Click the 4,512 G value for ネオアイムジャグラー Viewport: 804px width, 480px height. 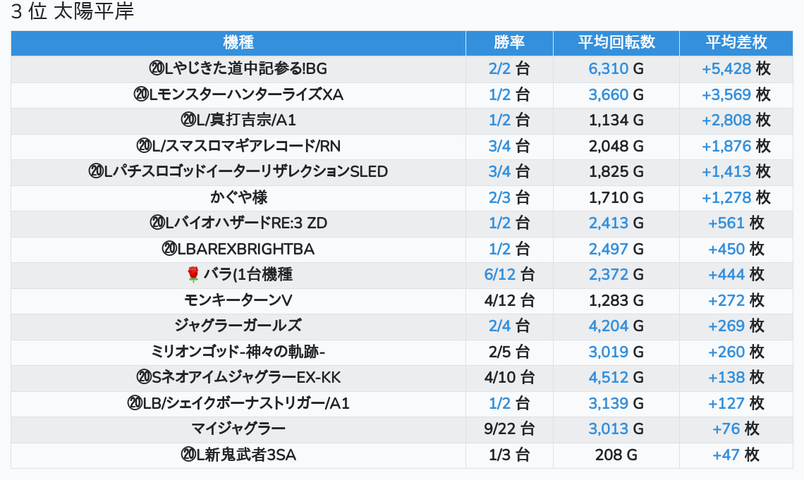pos(616,378)
